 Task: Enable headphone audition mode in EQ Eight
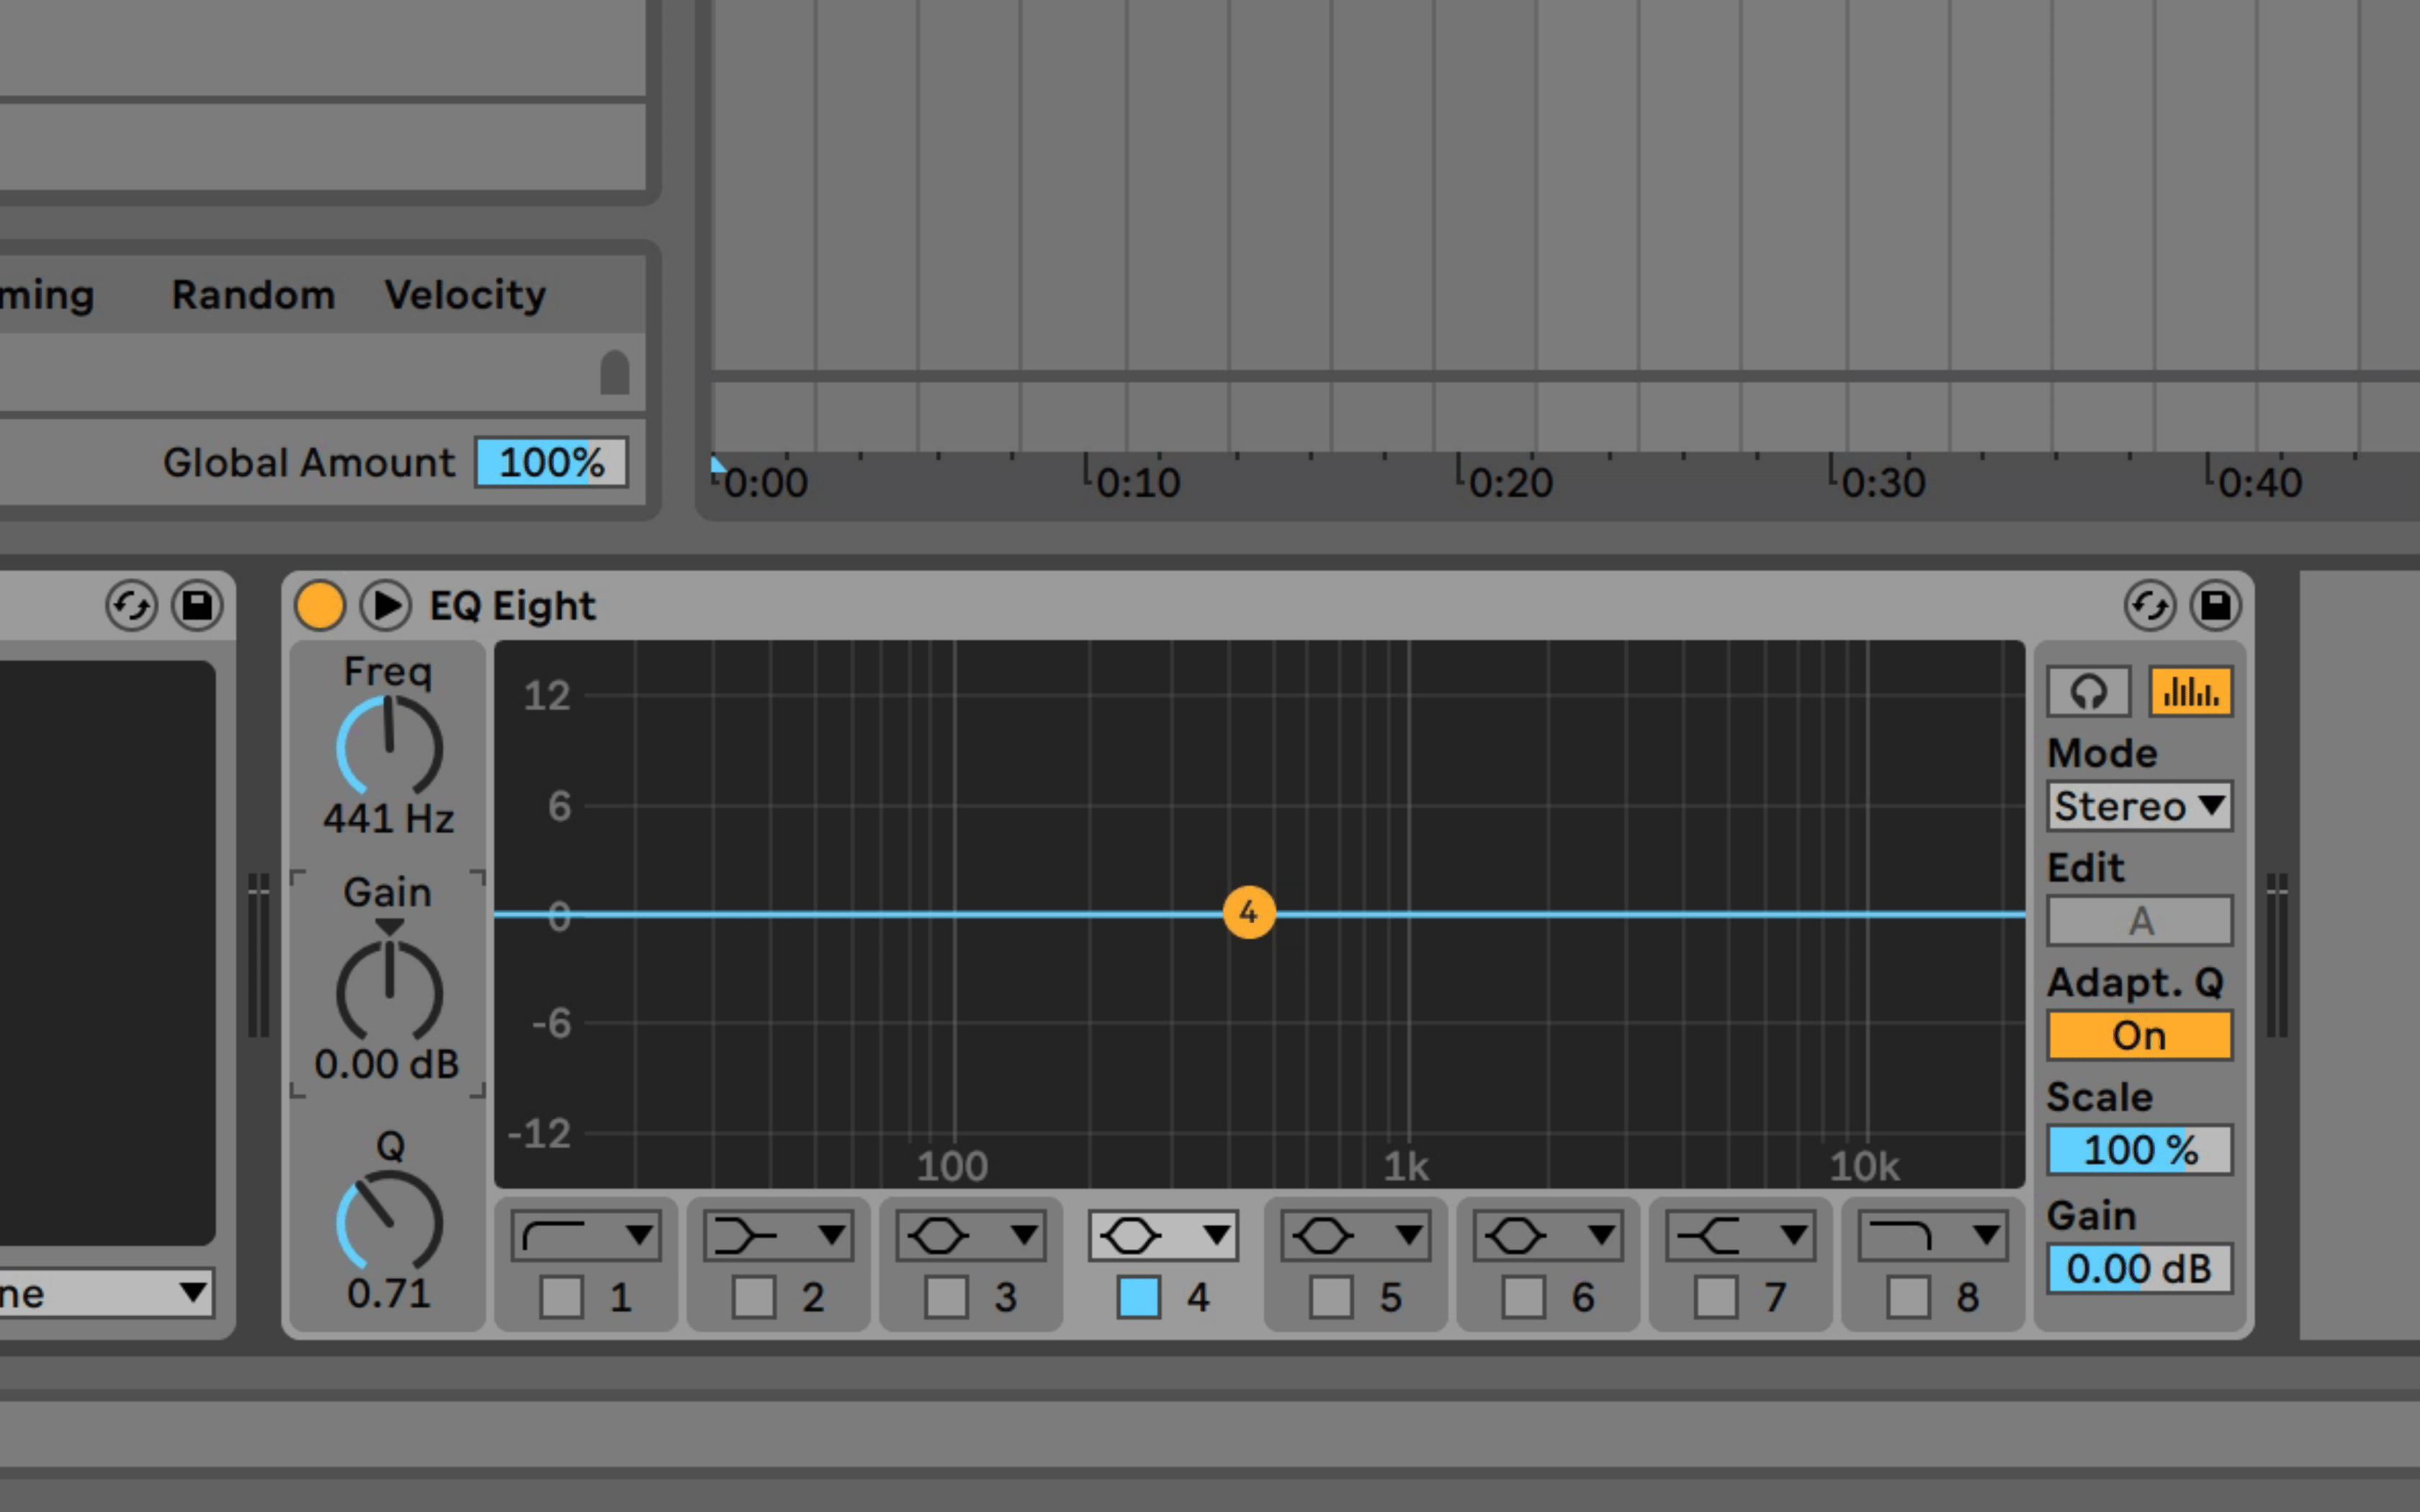(x=2088, y=691)
